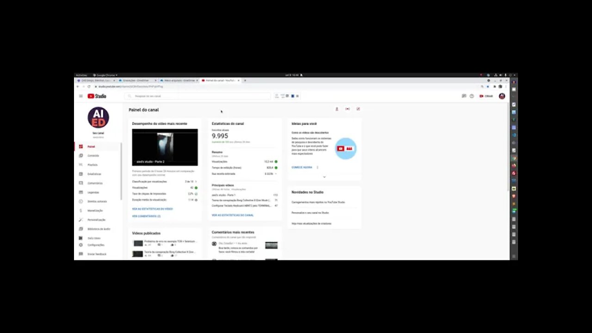
Task: Open Personalização in the sidebar
Action: point(97,220)
